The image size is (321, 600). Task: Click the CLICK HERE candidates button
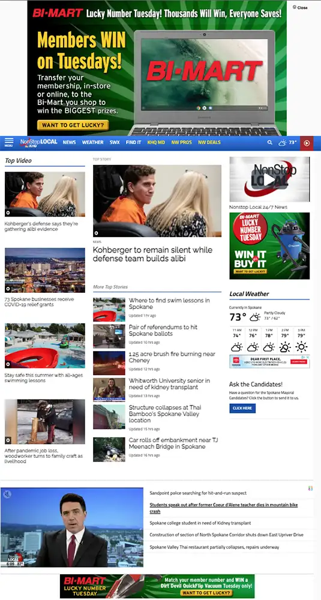point(242,408)
